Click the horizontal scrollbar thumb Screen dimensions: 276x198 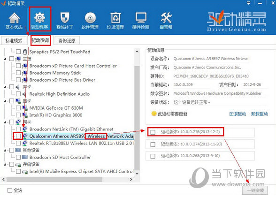tap(54, 179)
